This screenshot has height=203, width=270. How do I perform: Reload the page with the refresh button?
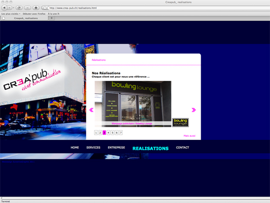click(19, 8)
